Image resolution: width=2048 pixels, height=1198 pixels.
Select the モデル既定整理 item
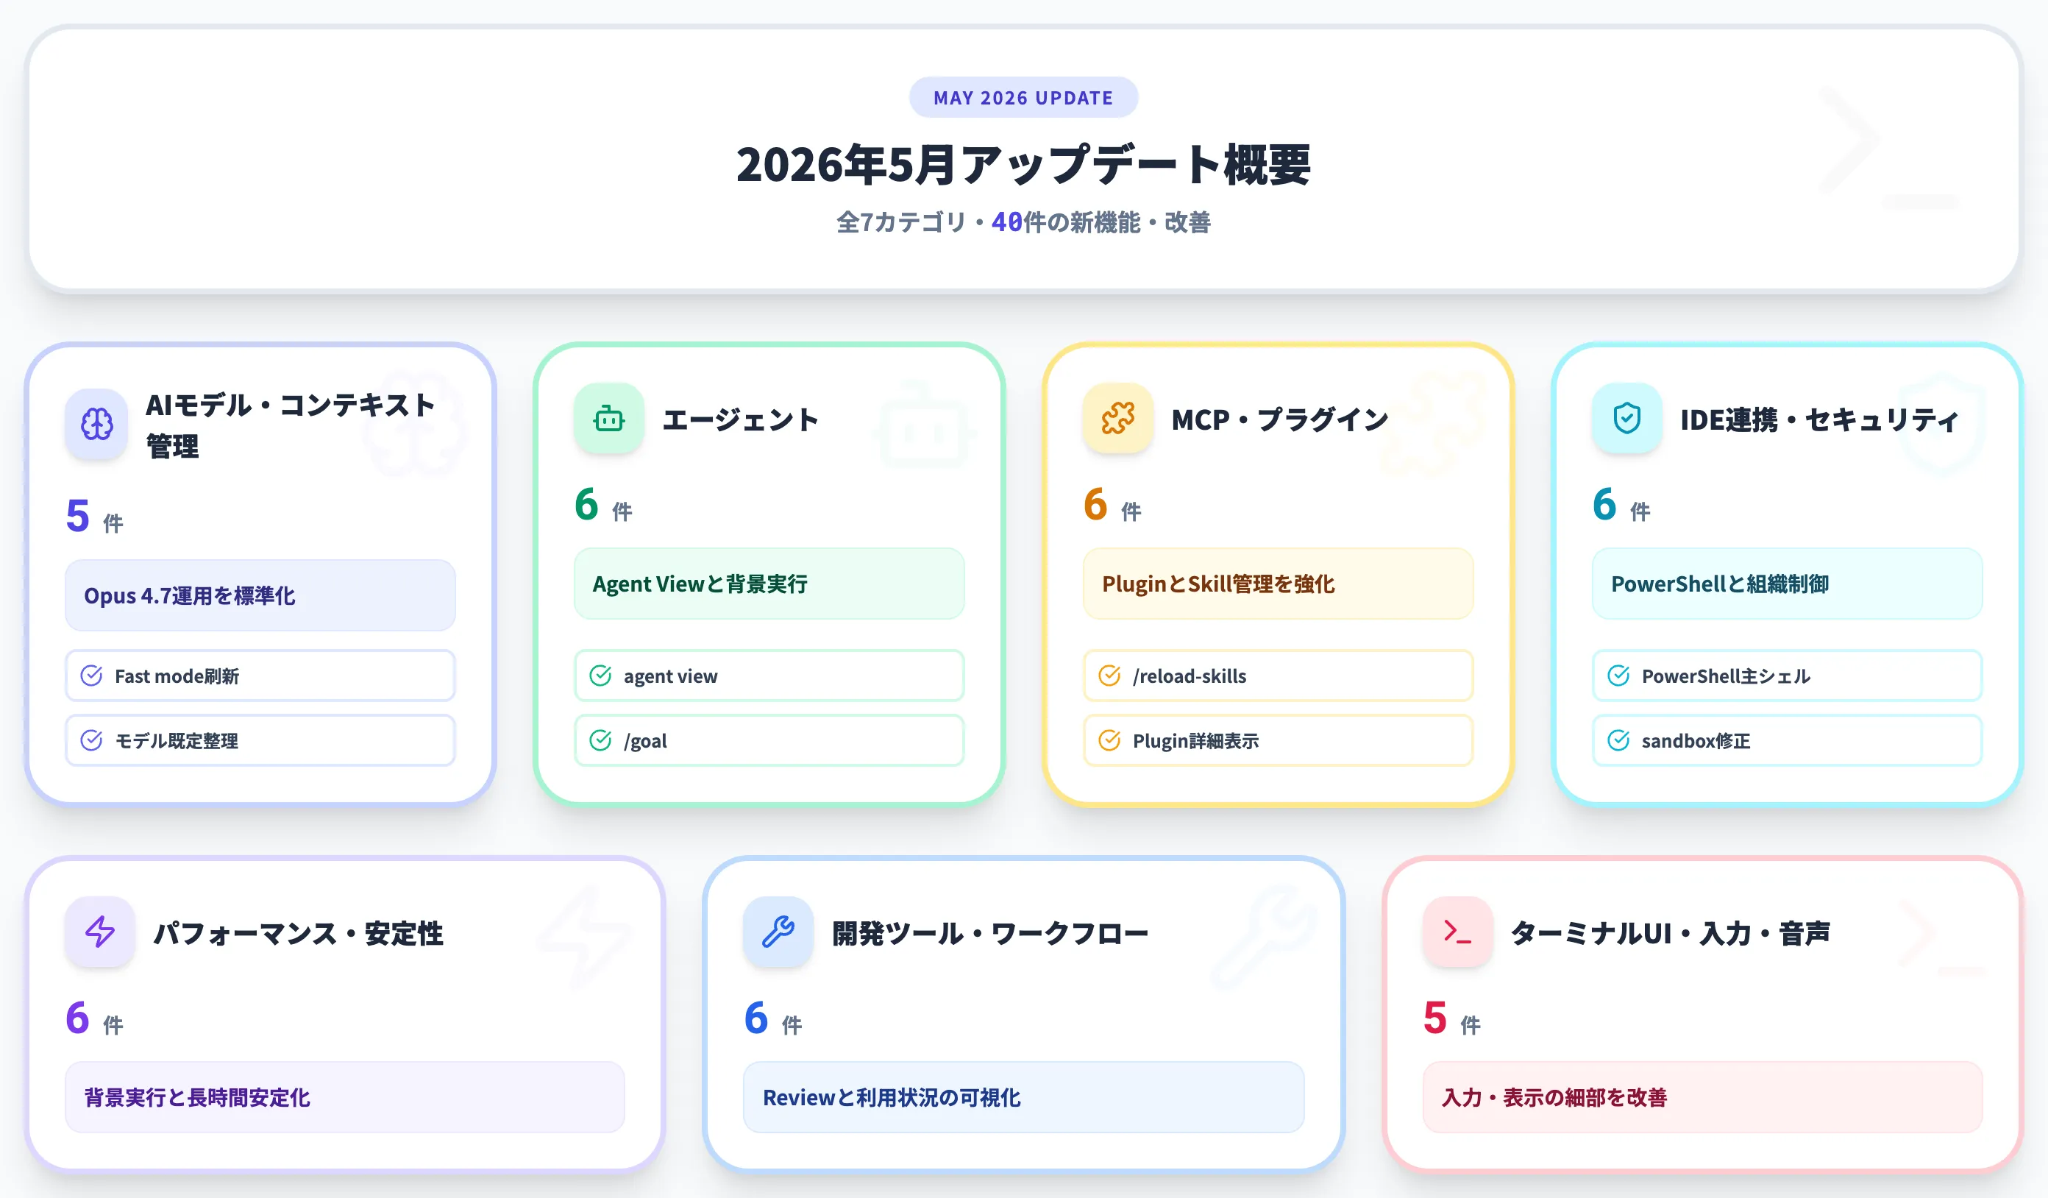(x=260, y=740)
